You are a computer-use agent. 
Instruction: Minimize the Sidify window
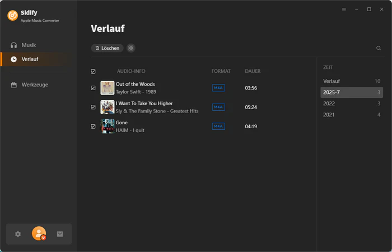point(357,10)
